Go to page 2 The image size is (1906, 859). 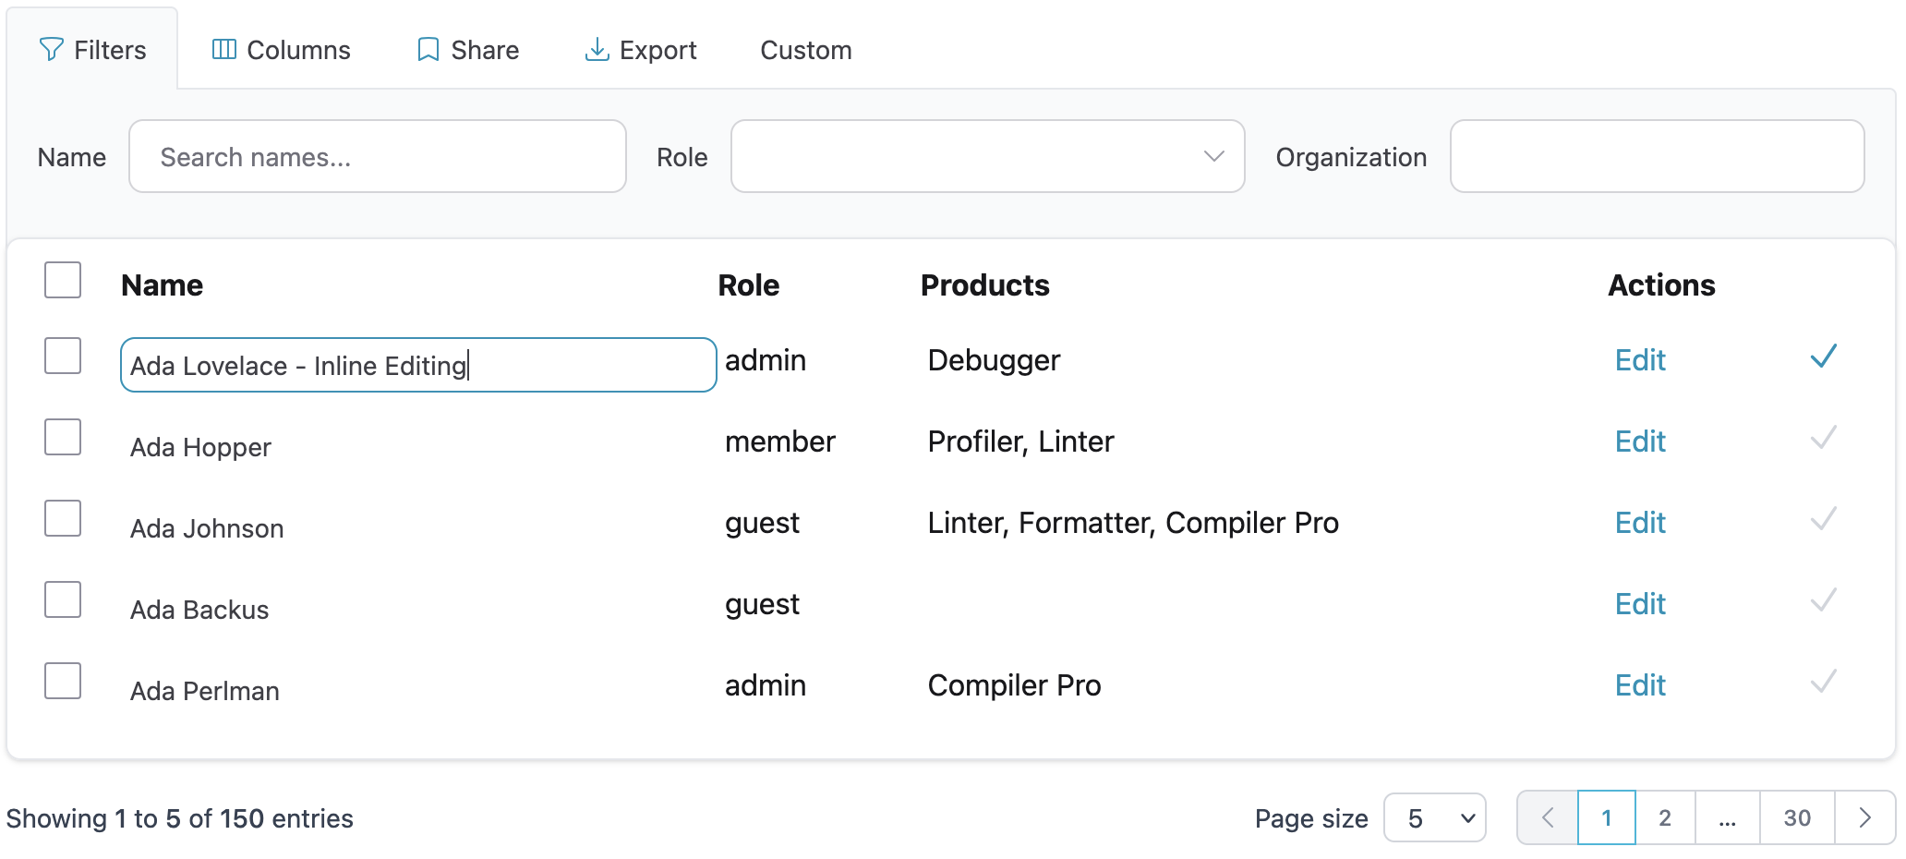pos(1665,817)
